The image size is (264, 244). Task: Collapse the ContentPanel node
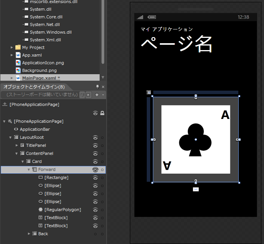[x=16, y=153]
